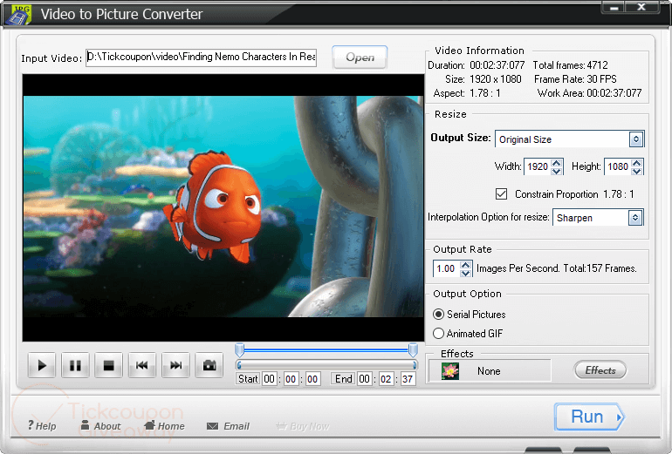Jump to next frame button

click(175, 365)
